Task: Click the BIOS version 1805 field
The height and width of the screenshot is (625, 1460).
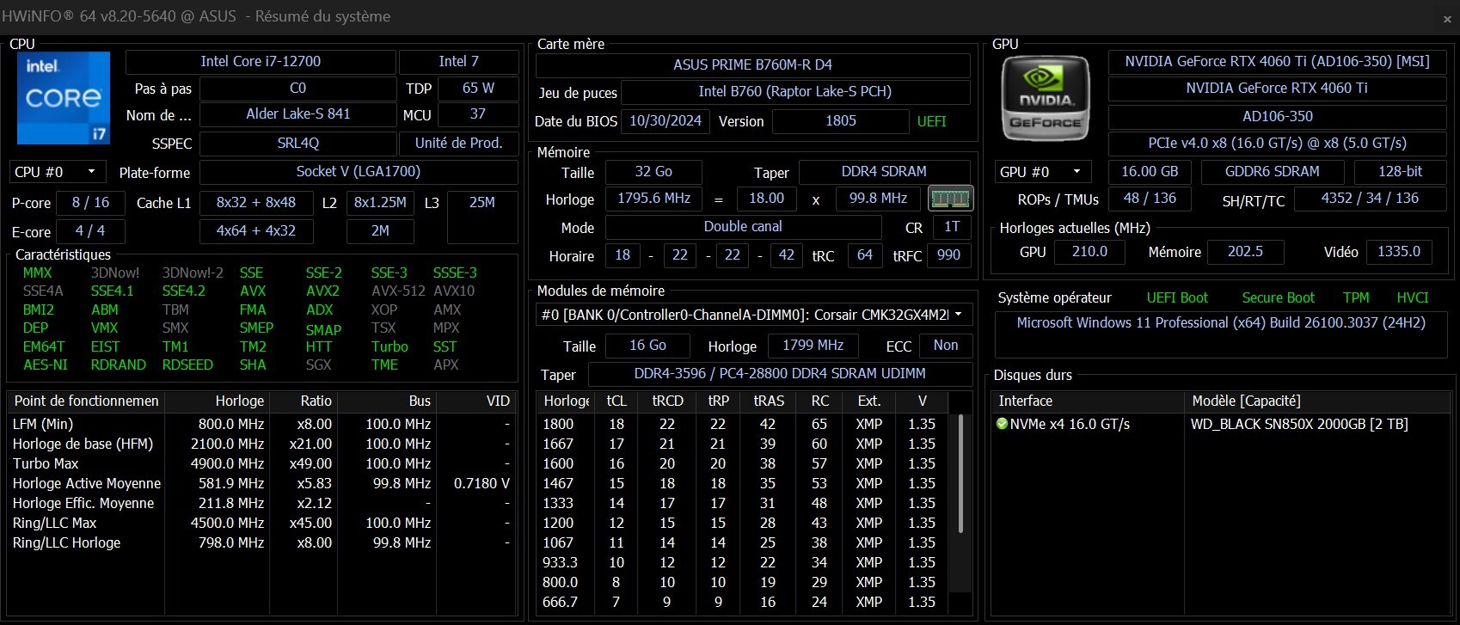Action: coord(841,121)
